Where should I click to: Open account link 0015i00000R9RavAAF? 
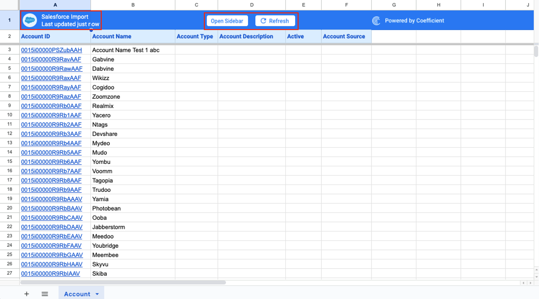click(51, 59)
